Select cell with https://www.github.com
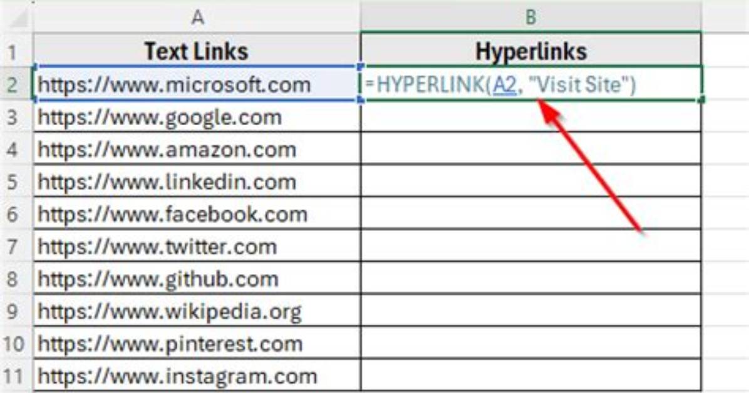The height and width of the screenshot is (393, 749). (197, 279)
